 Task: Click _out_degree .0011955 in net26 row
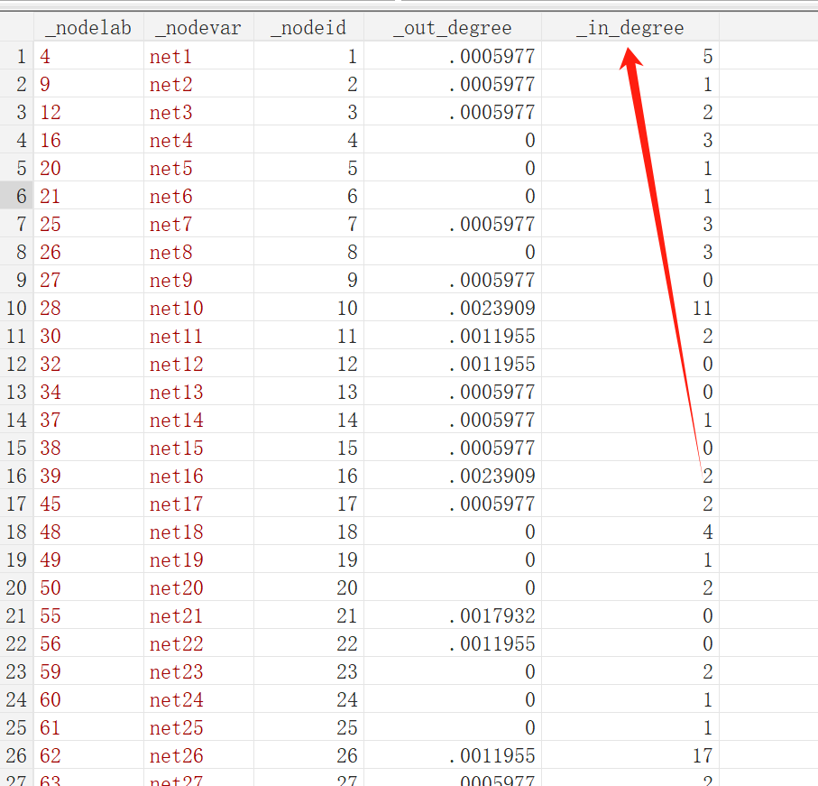click(453, 755)
